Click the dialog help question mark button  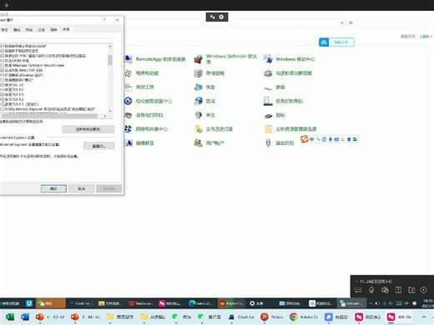104,20
